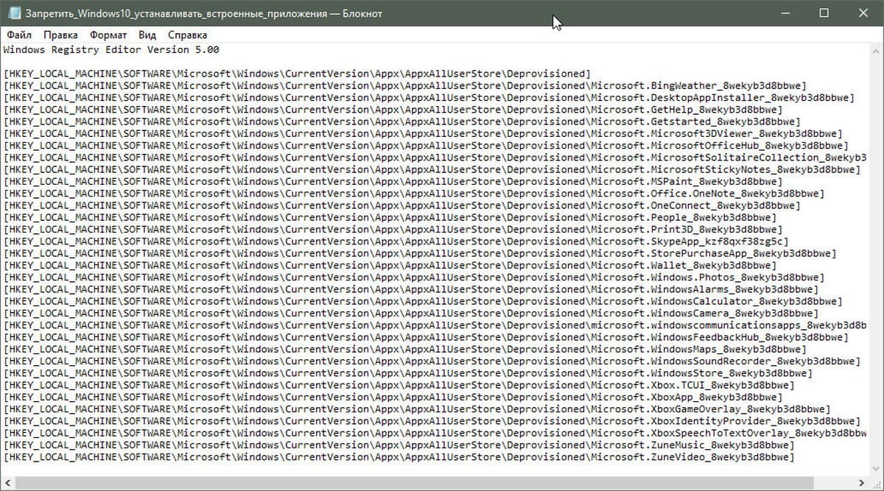Screen dimensions: 884x491
Task: Close the Notepad window
Action: (x=864, y=13)
